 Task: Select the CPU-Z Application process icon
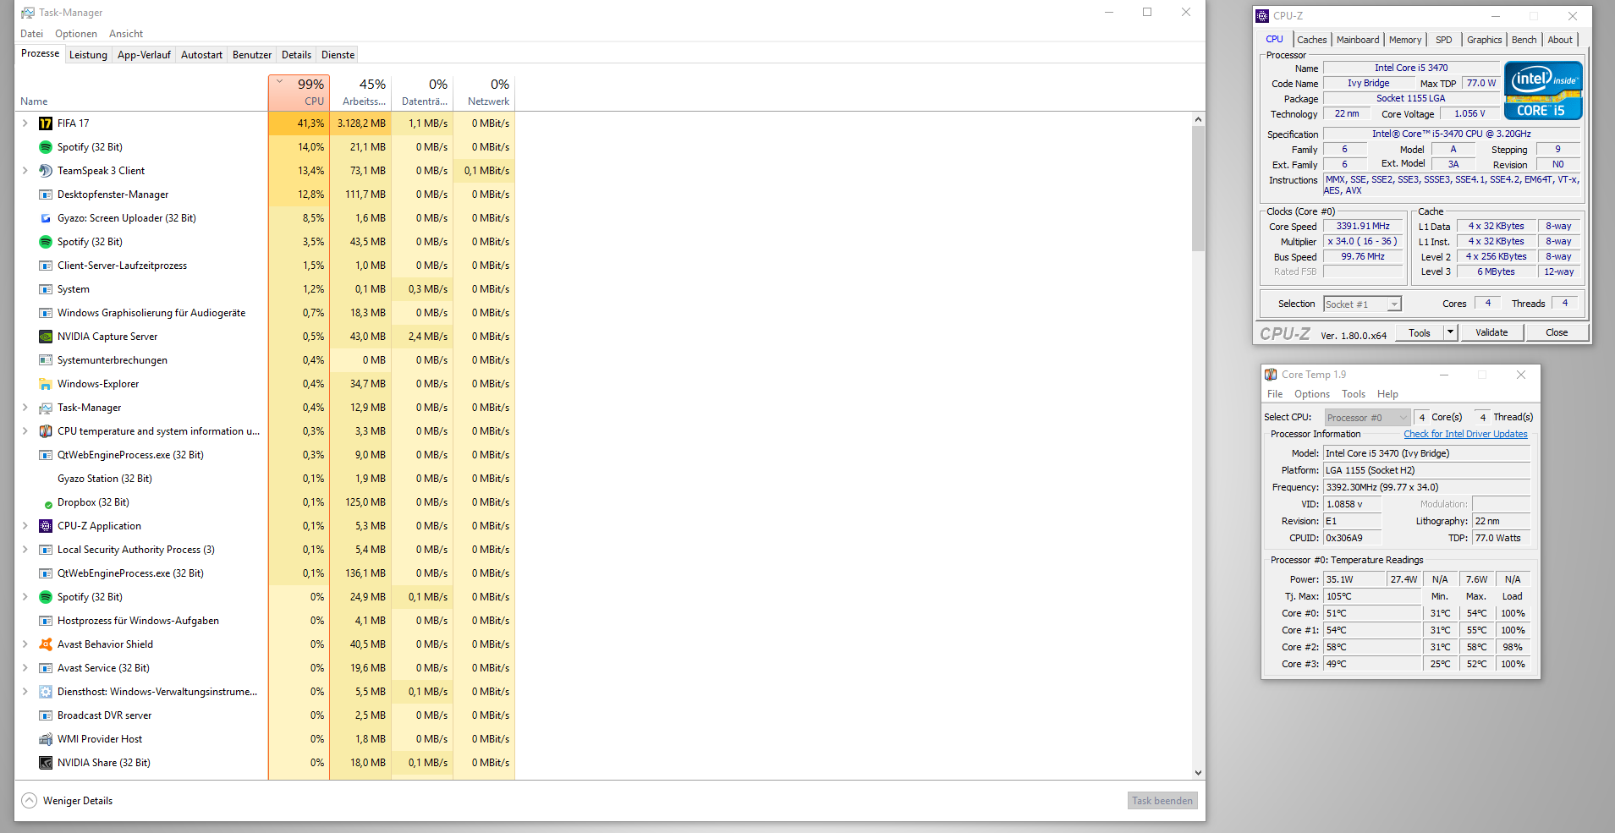pos(46,526)
